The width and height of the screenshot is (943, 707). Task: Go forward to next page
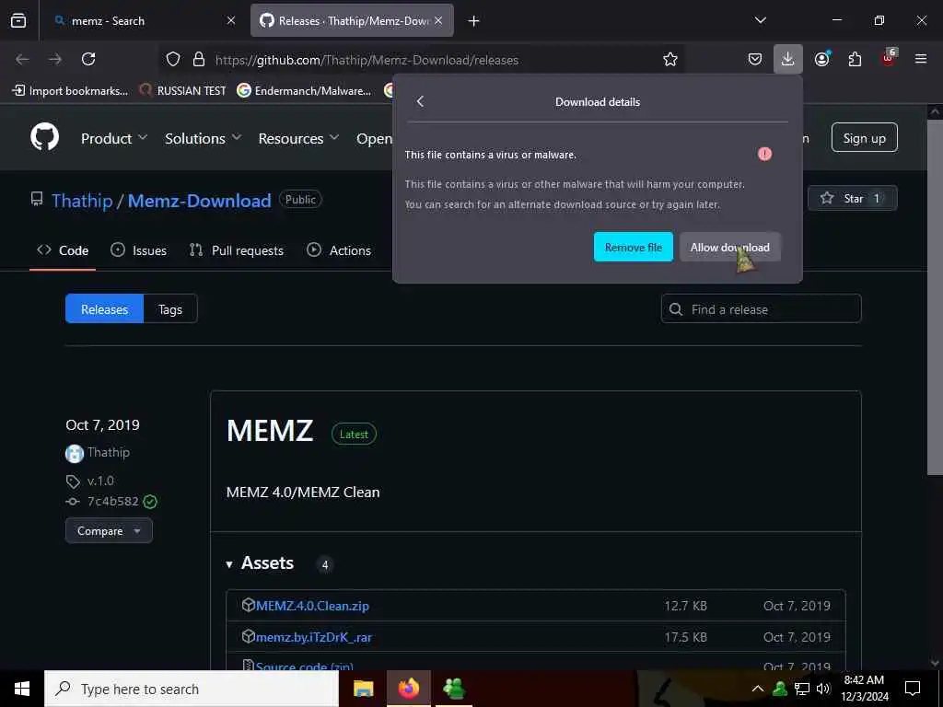coord(55,59)
